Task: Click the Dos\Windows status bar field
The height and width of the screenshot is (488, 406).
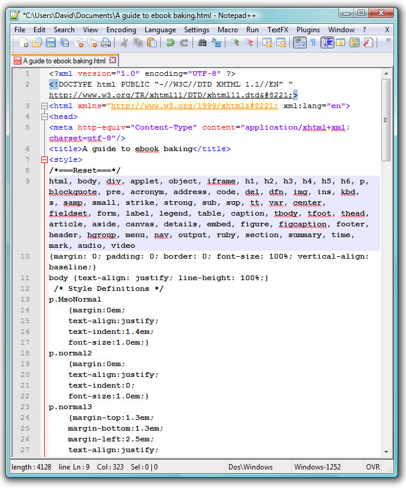Action: 250,467
